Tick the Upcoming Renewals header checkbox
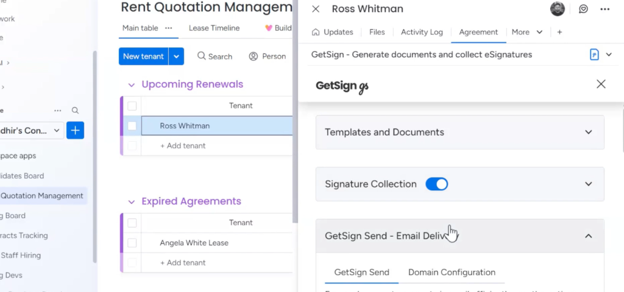This screenshot has width=624, height=292. click(x=132, y=106)
